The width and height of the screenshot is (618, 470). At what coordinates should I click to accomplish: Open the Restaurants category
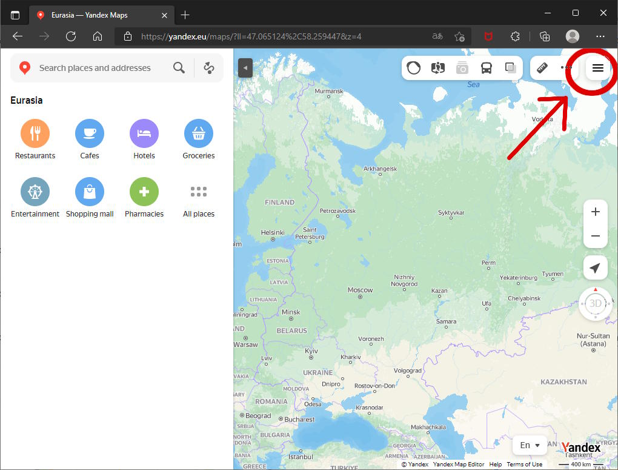click(x=35, y=139)
